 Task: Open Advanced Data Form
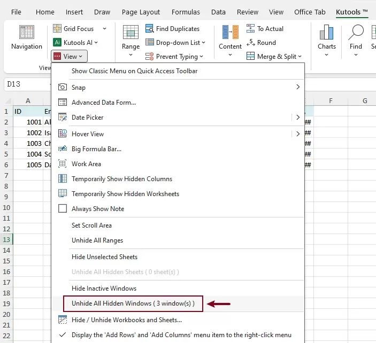tap(178, 103)
